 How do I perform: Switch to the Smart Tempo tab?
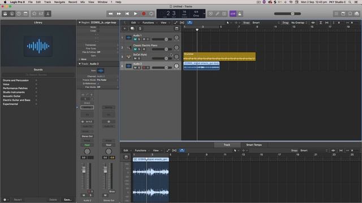pos(254,145)
